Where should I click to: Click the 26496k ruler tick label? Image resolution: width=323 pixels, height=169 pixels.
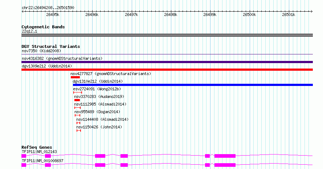[92, 15]
